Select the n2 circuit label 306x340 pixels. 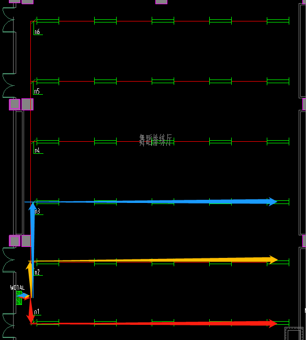click(37, 272)
